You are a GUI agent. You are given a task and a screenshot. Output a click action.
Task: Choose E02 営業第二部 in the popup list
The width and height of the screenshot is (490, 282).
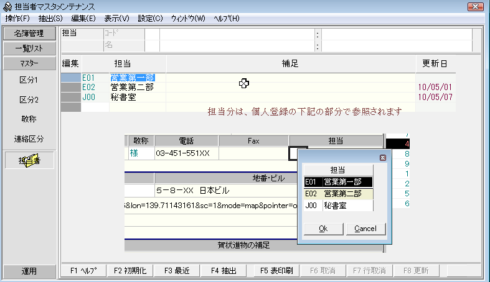(339, 194)
